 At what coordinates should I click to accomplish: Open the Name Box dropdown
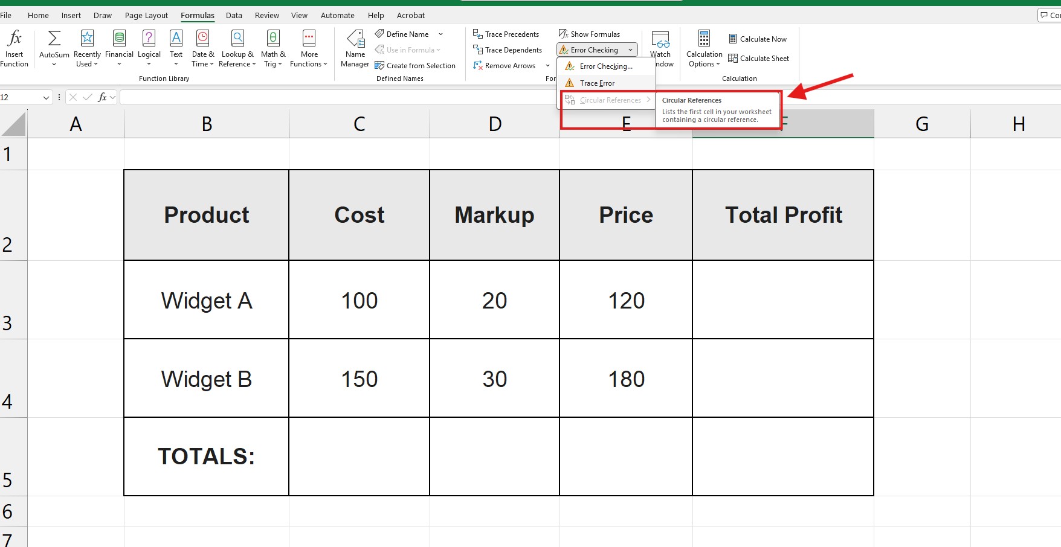(47, 97)
